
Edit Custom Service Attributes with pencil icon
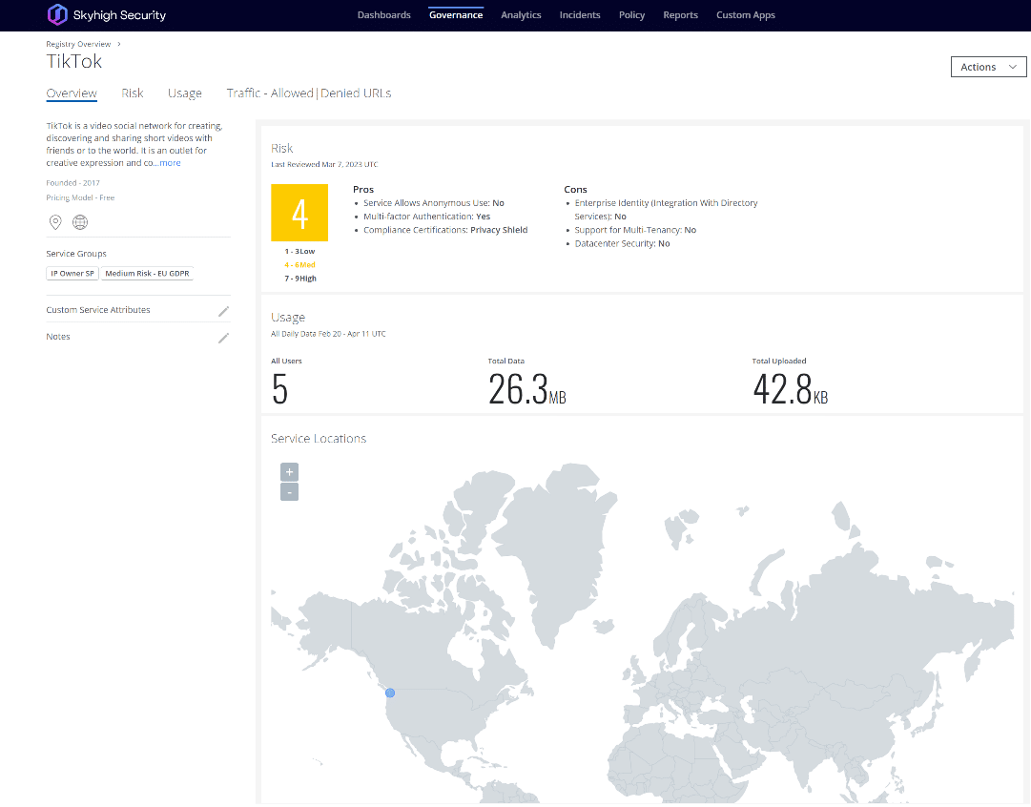click(223, 311)
